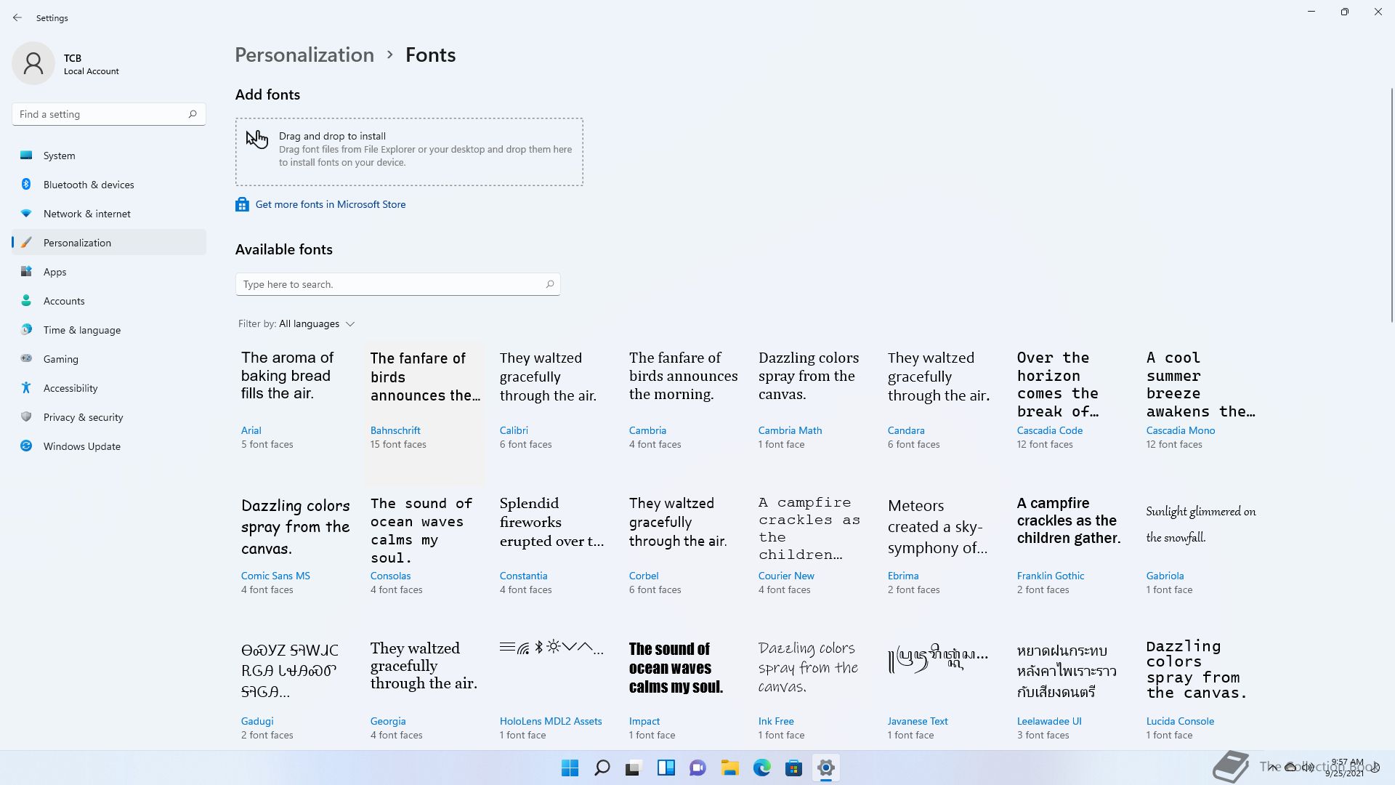
Task: Click the drag and drop install area
Action: pos(409,152)
